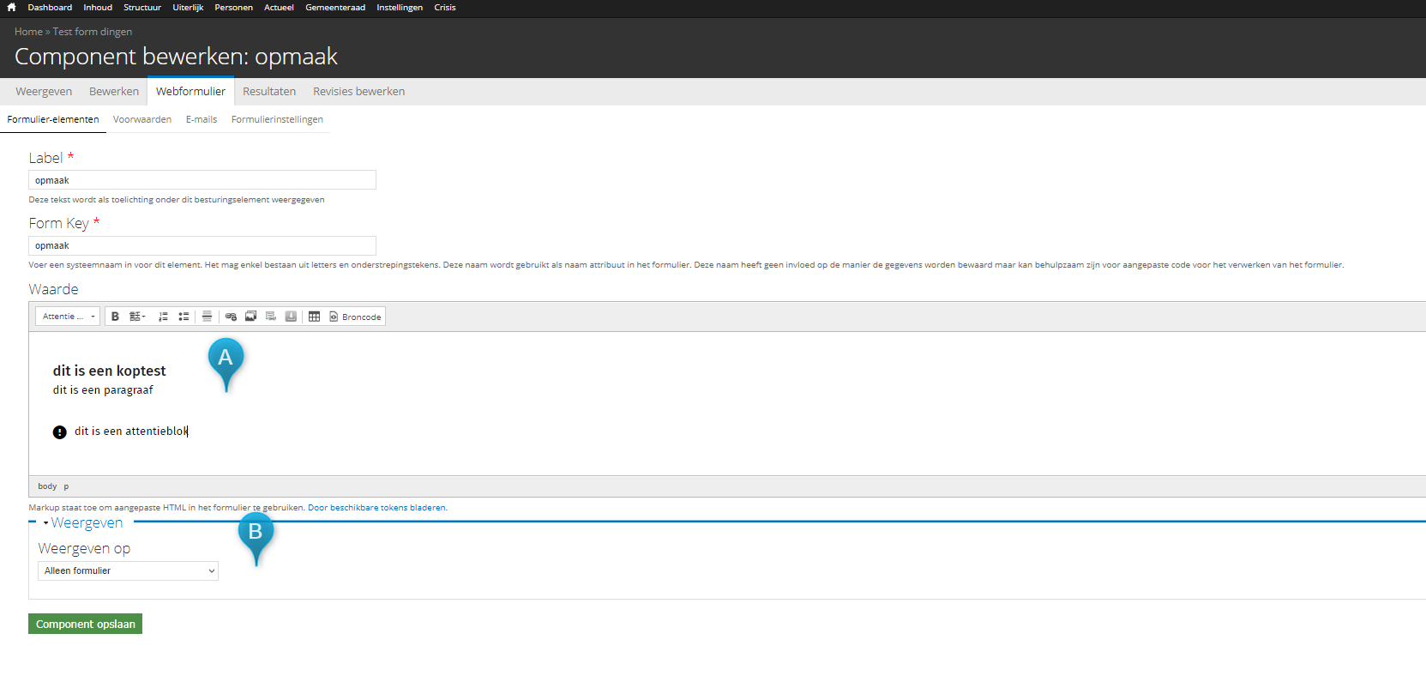Insert a bulleted list
Screen dimensions: 1426x676
(184, 317)
